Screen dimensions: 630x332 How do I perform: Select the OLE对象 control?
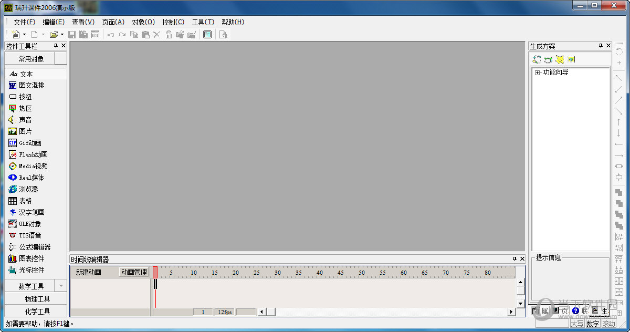tap(36, 224)
